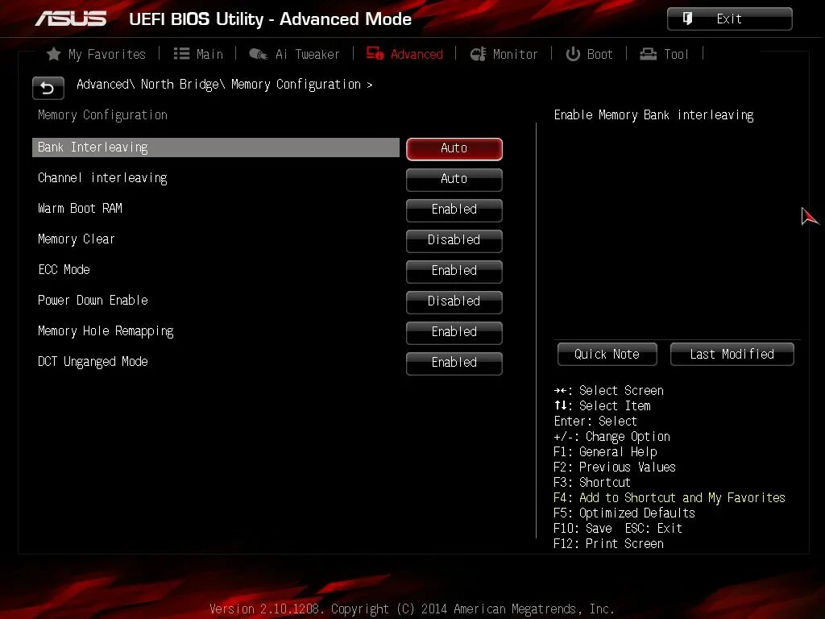825x619 pixels.
Task: Select the Channel interleaving label
Action: coord(102,178)
